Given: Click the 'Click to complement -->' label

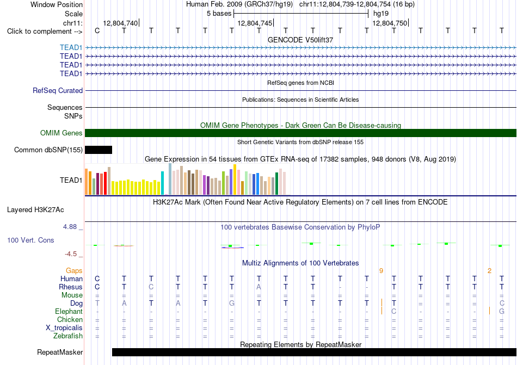Looking at the screenshot, I should click(45, 32).
